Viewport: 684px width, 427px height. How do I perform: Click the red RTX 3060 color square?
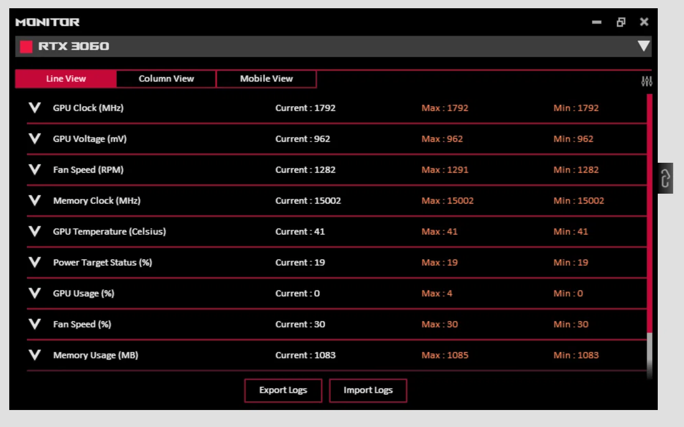[x=26, y=47]
